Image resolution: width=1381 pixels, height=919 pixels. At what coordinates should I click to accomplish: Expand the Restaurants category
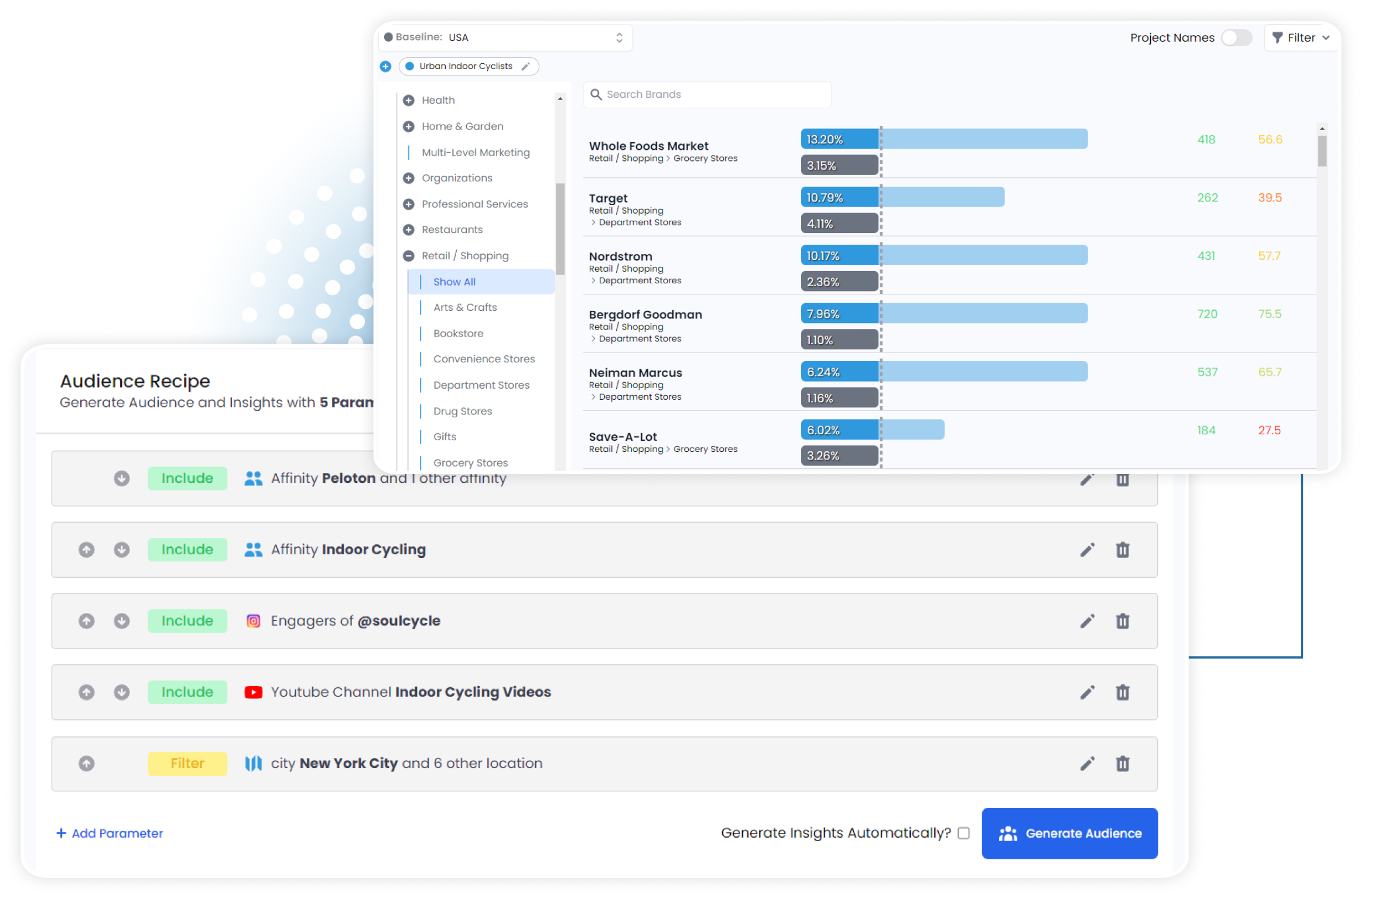click(408, 229)
